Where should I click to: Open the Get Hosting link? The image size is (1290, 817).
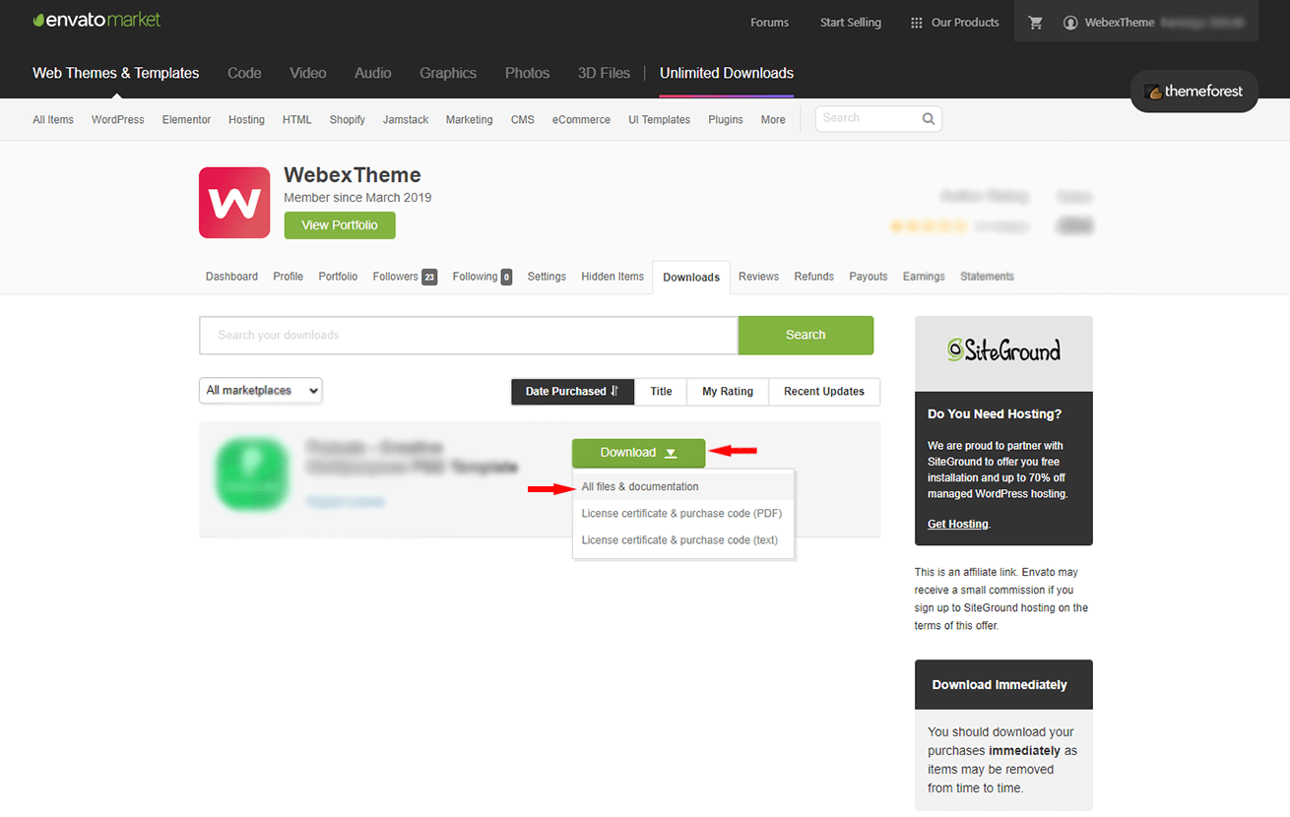pyautogui.click(x=956, y=523)
